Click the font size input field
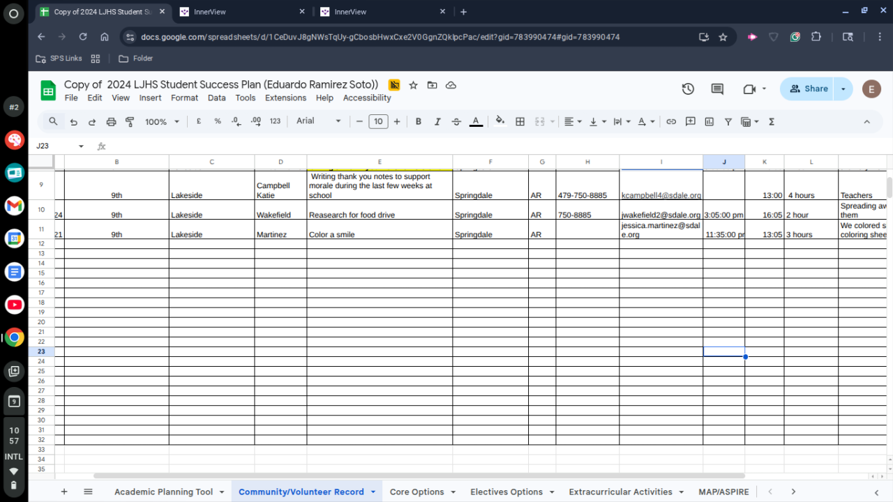 point(378,121)
